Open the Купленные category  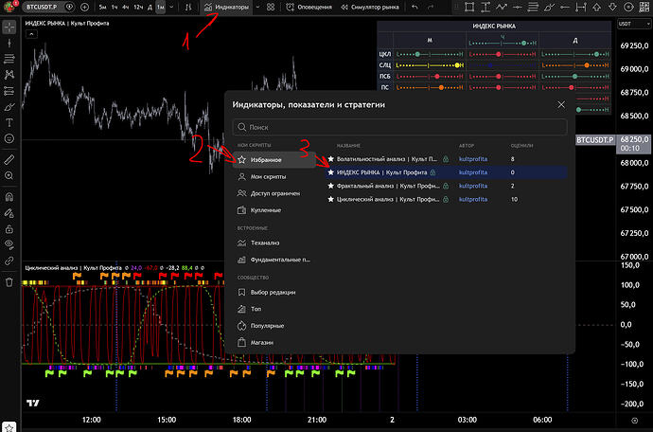[274, 210]
